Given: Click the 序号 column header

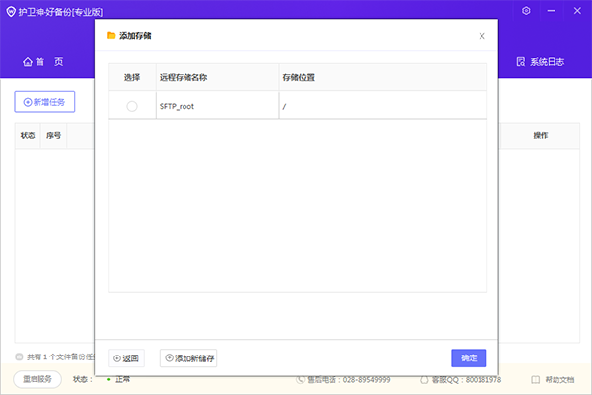Looking at the screenshot, I should [54, 135].
